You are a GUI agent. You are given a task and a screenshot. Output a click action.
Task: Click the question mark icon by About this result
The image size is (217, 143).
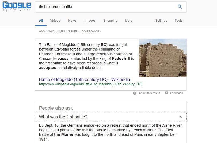[135, 93]
